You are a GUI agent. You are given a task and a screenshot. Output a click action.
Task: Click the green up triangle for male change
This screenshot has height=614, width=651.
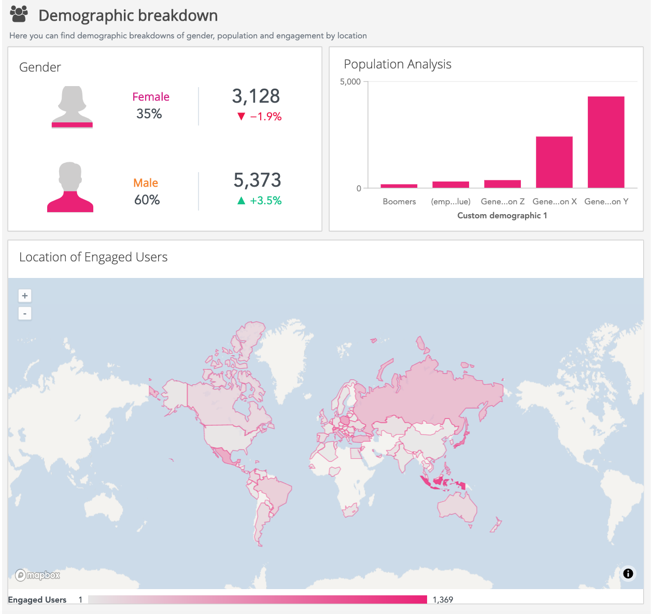[x=241, y=201]
